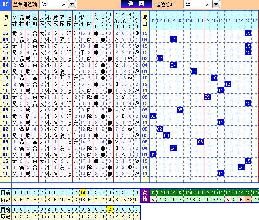Click the 小尾 column header
Screen dimensions: 259x220
pyautogui.click(x=49, y=20)
